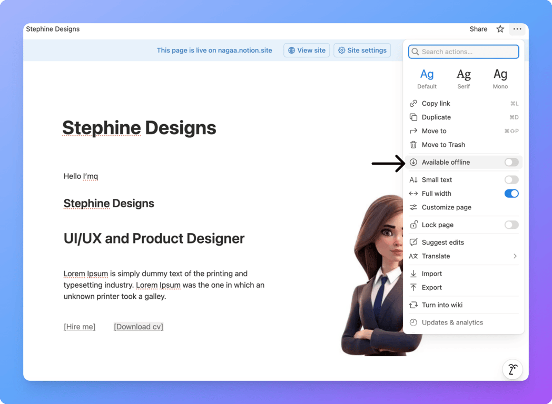Select Move to Trash menu entry
552x404 pixels.
coord(464,145)
